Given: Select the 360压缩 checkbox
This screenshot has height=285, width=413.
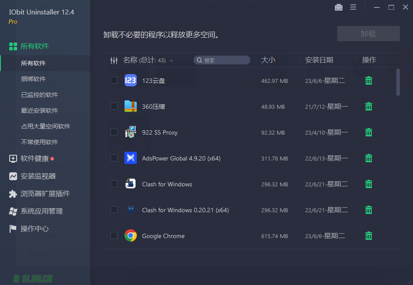Looking at the screenshot, I should 114,106.
